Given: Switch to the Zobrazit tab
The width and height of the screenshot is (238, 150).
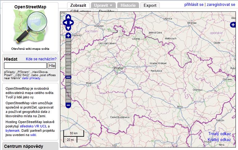Looking at the screenshot, I should point(78,6).
